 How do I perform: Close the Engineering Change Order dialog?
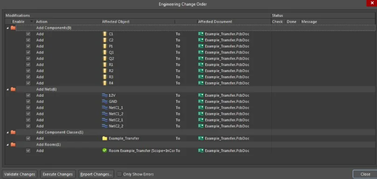coord(365,174)
